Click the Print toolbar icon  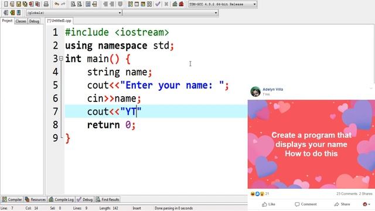(46, 4)
